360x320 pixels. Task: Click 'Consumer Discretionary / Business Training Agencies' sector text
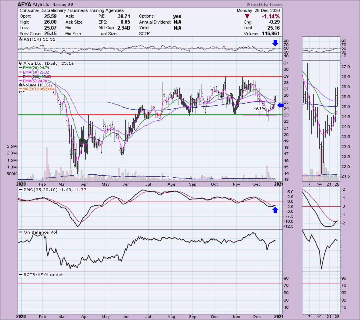coord(72,10)
